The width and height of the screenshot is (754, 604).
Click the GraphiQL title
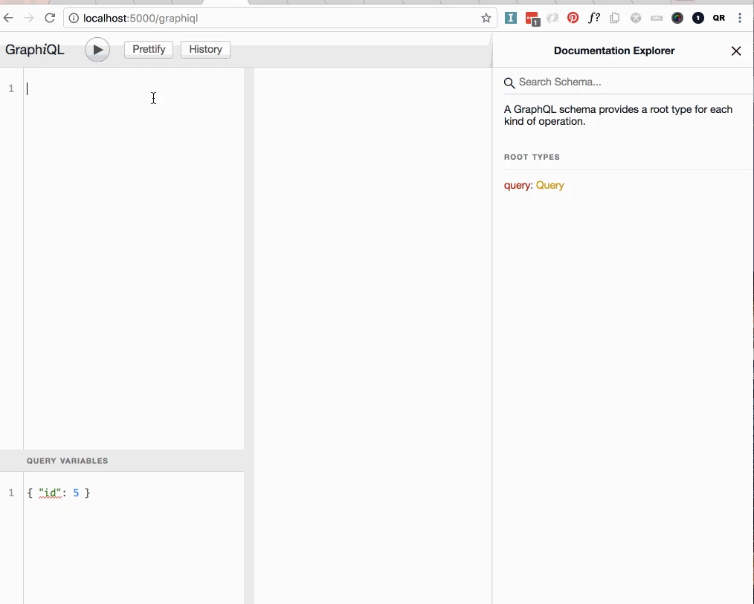click(x=35, y=50)
